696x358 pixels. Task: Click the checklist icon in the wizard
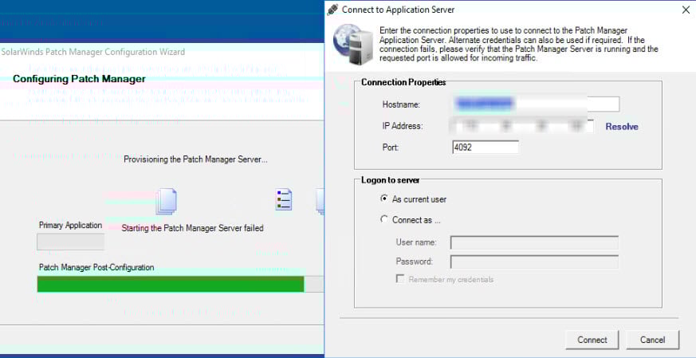[283, 200]
